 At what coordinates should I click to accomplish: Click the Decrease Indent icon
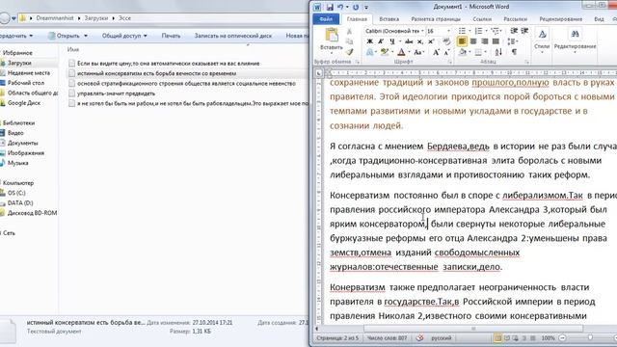pyautogui.click(x=514, y=31)
